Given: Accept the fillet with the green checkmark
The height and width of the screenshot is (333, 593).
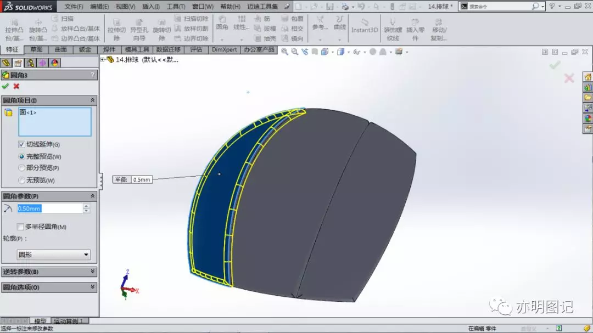Looking at the screenshot, I should [x=5, y=86].
